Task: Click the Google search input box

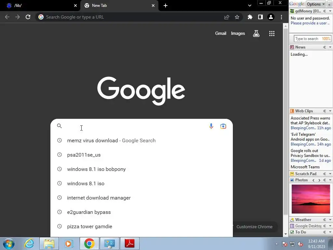Action: pyautogui.click(x=136, y=126)
